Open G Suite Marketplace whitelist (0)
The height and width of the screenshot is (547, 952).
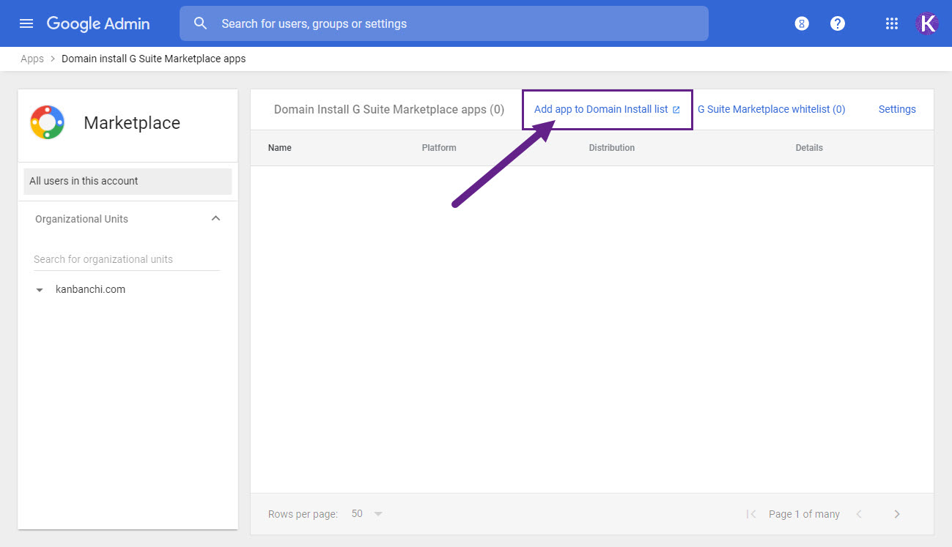coord(771,109)
